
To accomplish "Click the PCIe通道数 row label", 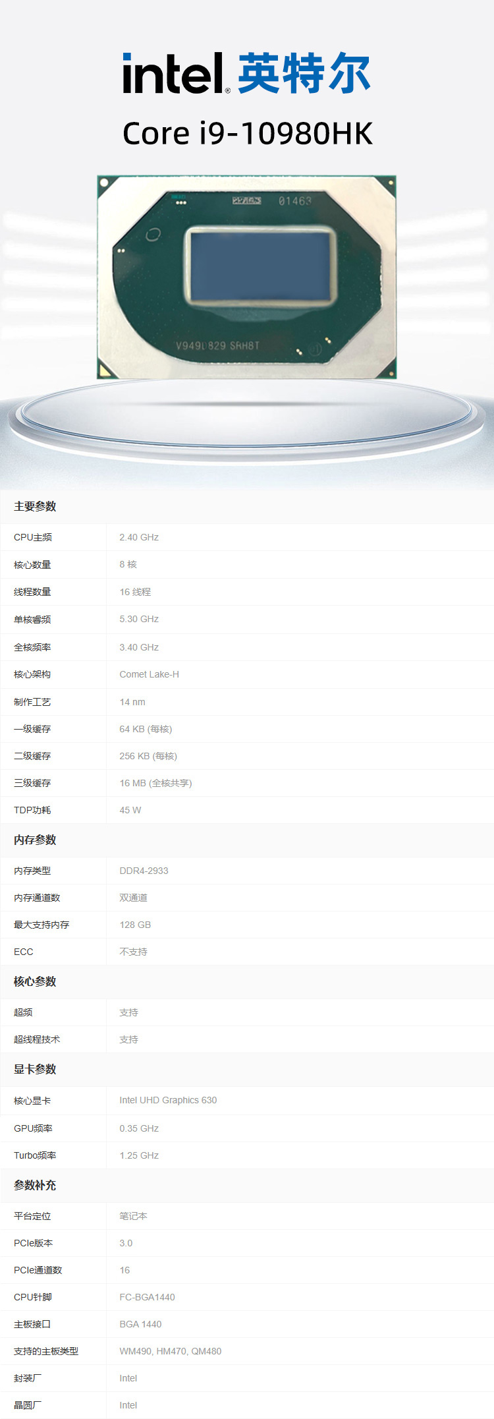I will coord(38,1270).
